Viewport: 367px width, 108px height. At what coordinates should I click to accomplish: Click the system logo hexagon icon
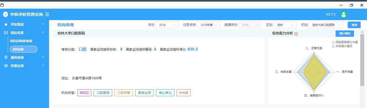tap(5, 14)
